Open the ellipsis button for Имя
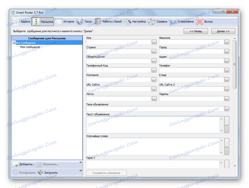The image size is (249, 188). point(154,42)
